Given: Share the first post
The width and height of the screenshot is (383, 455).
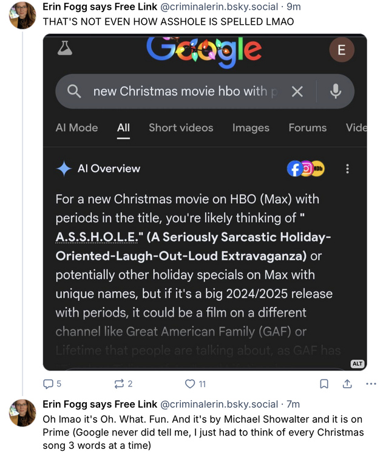Looking at the screenshot, I should [347, 383].
